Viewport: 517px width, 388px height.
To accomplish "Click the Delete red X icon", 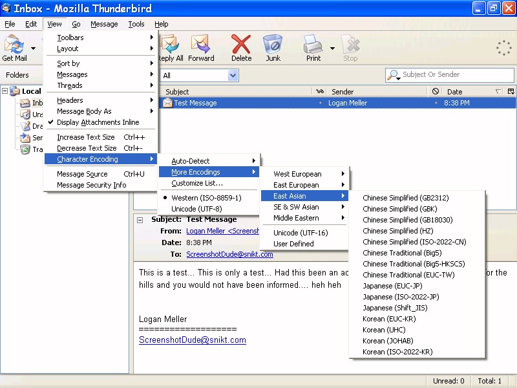I will (241, 44).
